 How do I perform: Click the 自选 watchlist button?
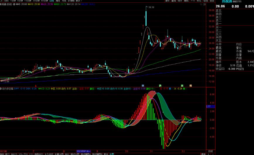(x=205, y=1)
